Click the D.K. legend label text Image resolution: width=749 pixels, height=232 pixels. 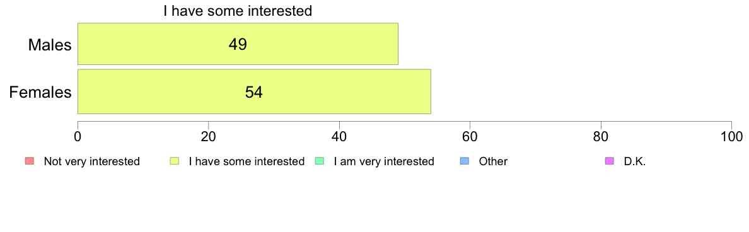635,161
